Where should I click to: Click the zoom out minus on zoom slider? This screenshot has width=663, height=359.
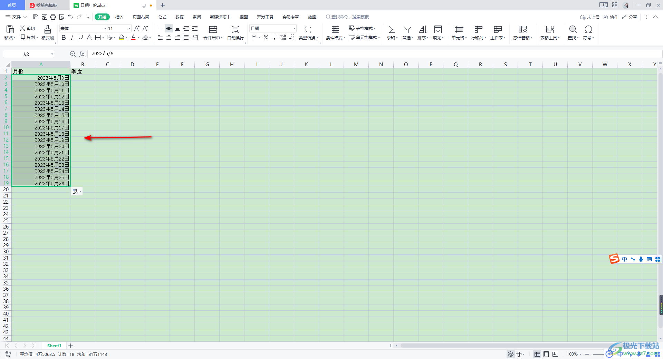(x=587, y=354)
